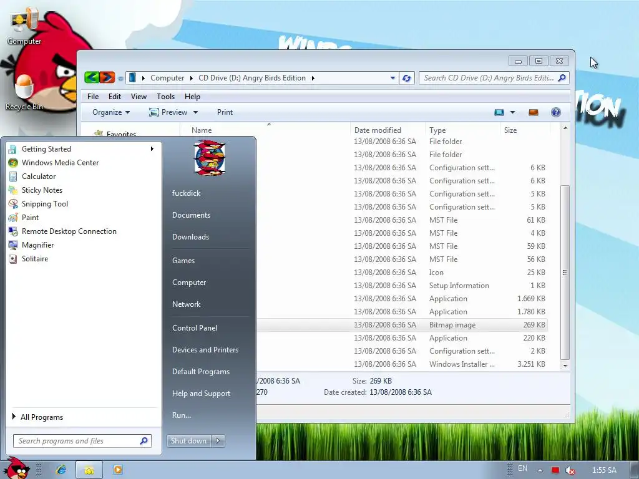
Task: Expand the Getting Started submenu arrow
Action: (152, 148)
